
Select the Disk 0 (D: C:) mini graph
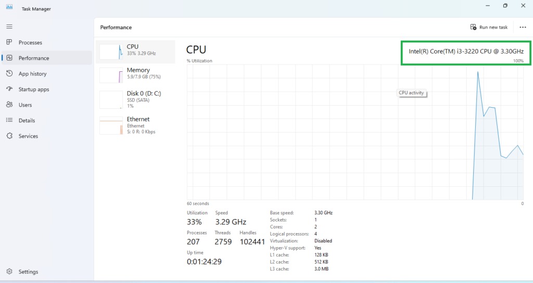point(111,99)
